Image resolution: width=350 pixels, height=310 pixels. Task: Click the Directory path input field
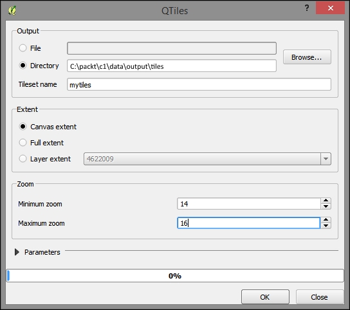tap(172, 66)
